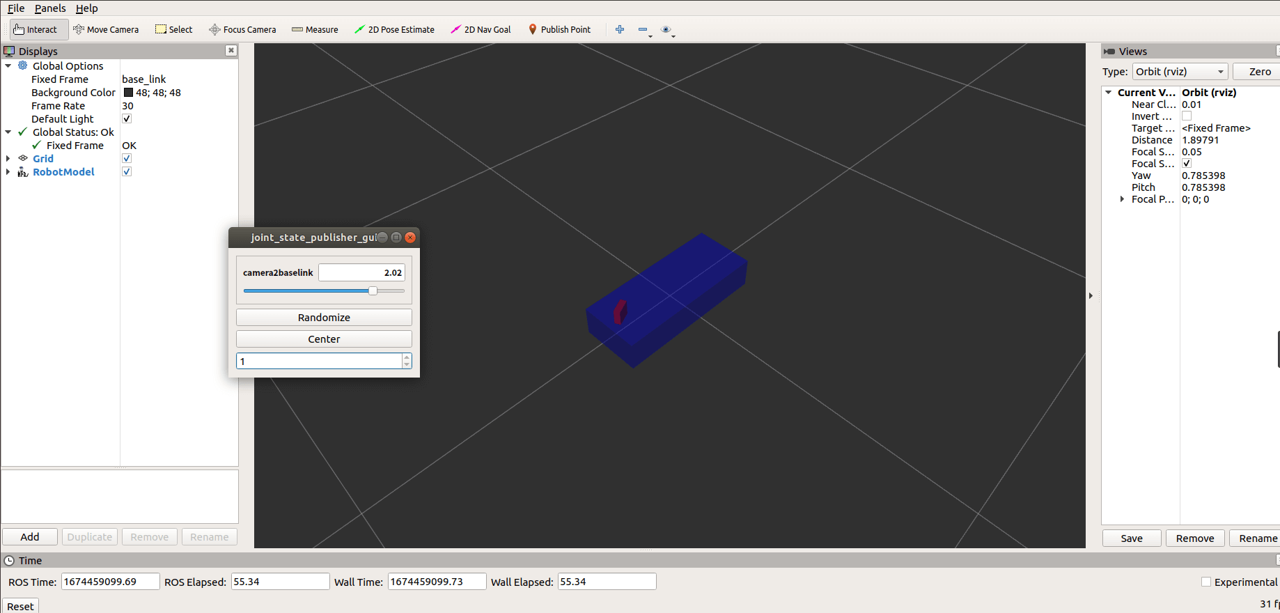This screenshot has width=1280, height=613.
Task: Toggle the checked Focal S… checkbox
Action: [x=1187, y=163]
